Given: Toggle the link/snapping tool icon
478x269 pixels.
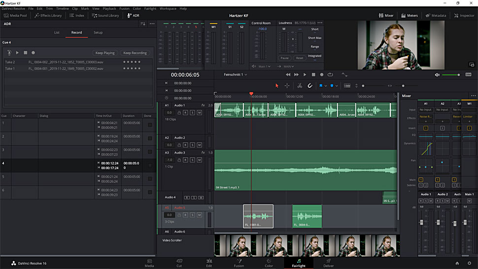Looking at the screenshot, I should click(x=310, y=86).
